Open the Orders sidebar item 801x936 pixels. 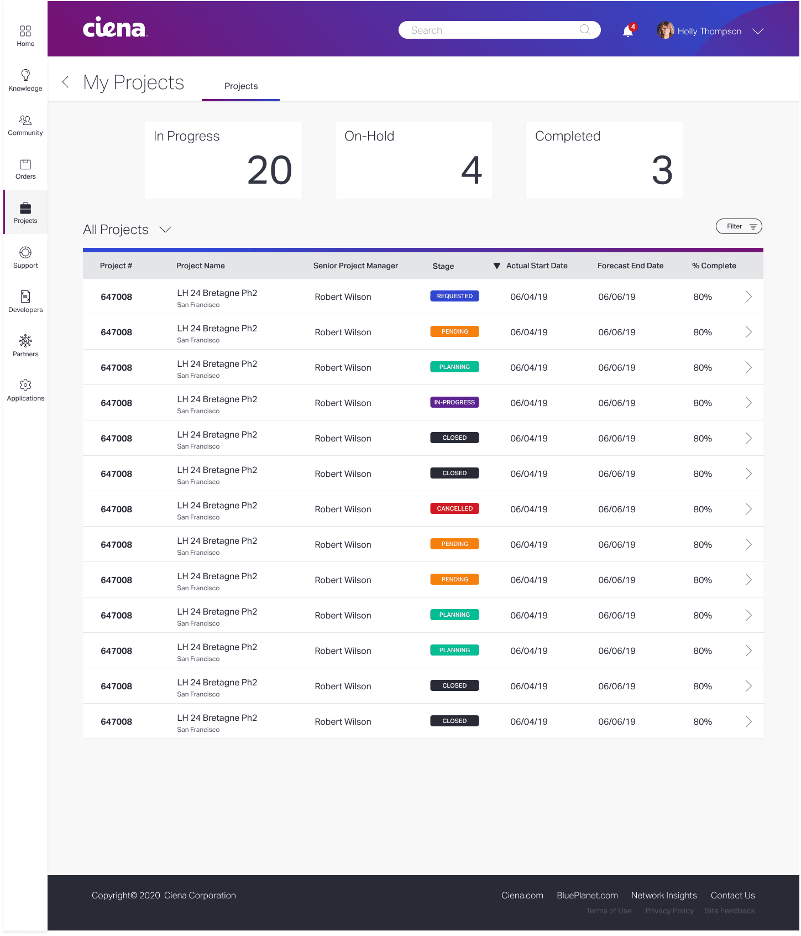tap(25, 169)
